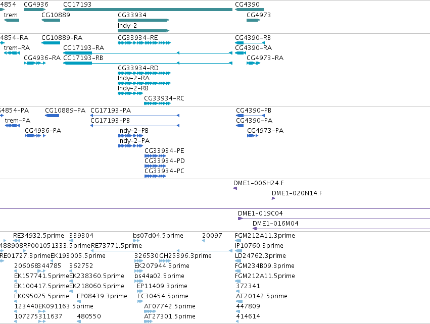Click EST feature 339304

click(71, 241)
